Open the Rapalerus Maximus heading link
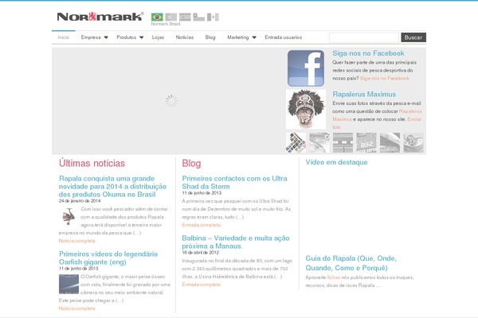This screenshot has height=318, width=478. [x=364, y=94]
